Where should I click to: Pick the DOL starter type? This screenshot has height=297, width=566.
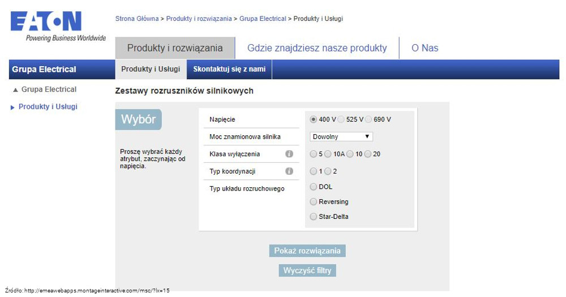click(x=314, y=187)
